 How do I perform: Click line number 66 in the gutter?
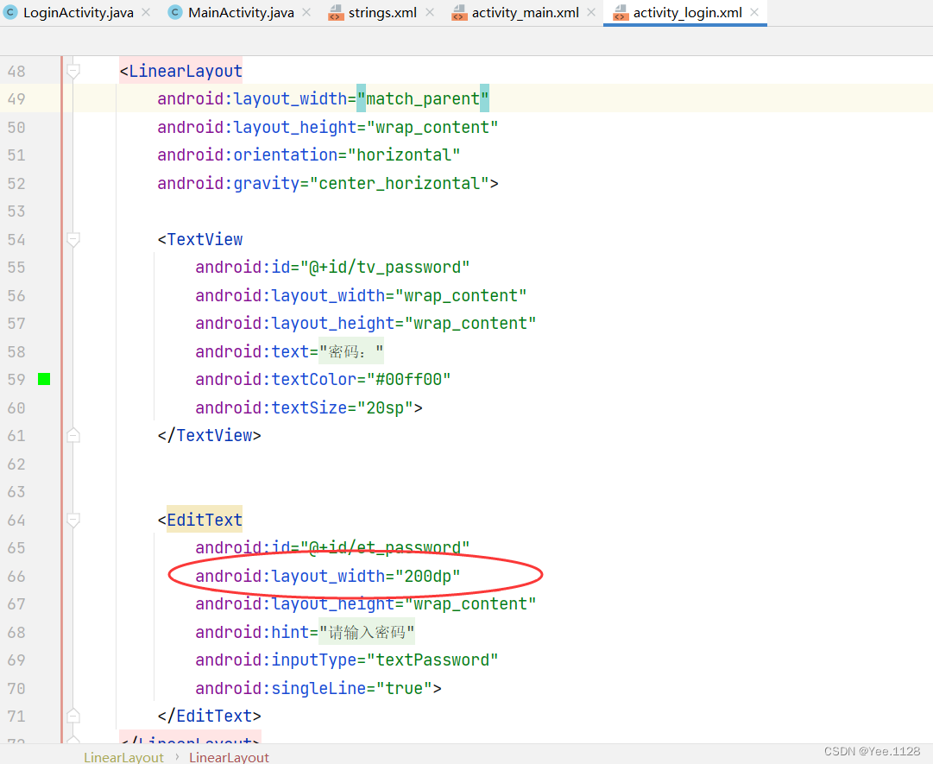16,576
